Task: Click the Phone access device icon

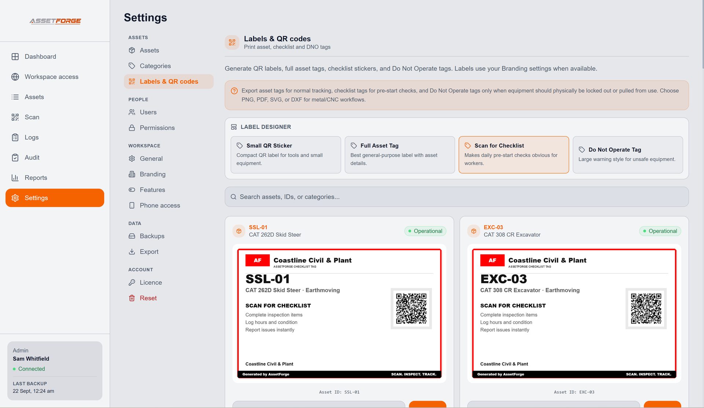Action: click(x=132, y=205)
